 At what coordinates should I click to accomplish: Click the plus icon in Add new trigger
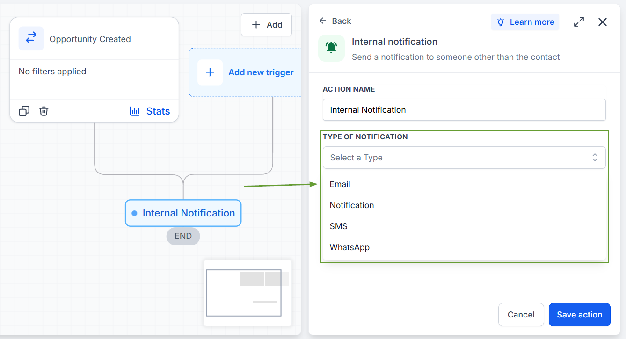pyautogui.click(x=210, y=72)
